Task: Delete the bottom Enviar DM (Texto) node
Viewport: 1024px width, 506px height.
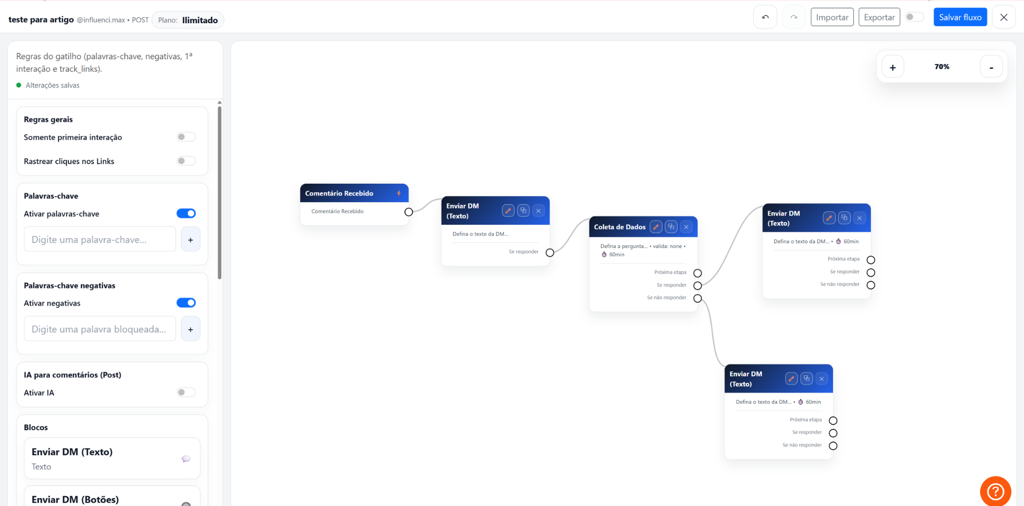Action: [822, 379]
